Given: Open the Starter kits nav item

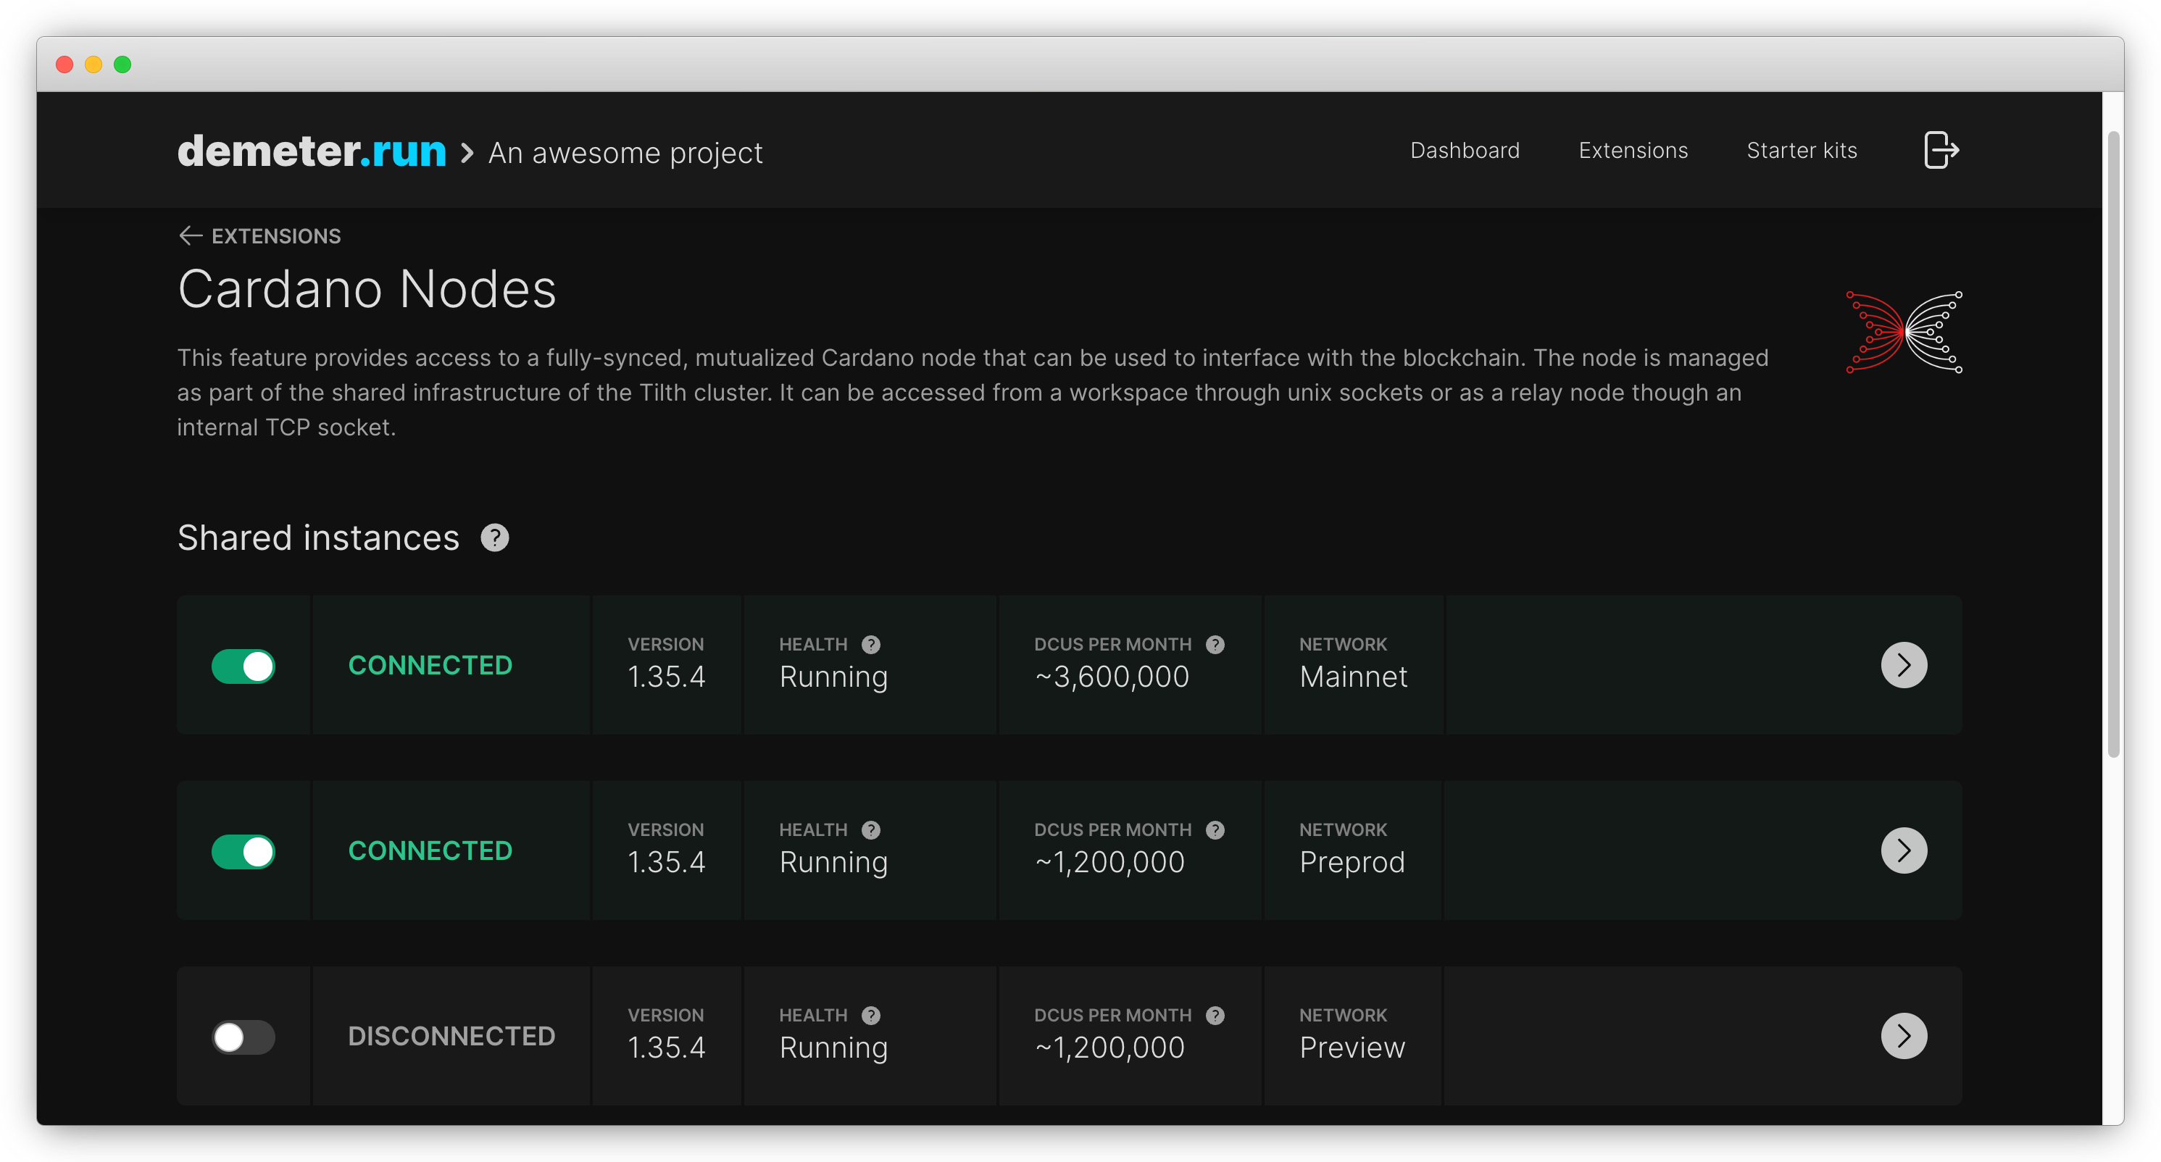Looking at the screenshot, I should pos(1801,151).
